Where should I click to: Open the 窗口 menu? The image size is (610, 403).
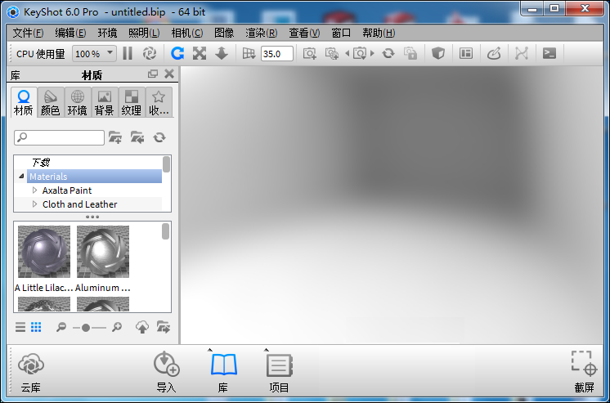coord(341,33)
